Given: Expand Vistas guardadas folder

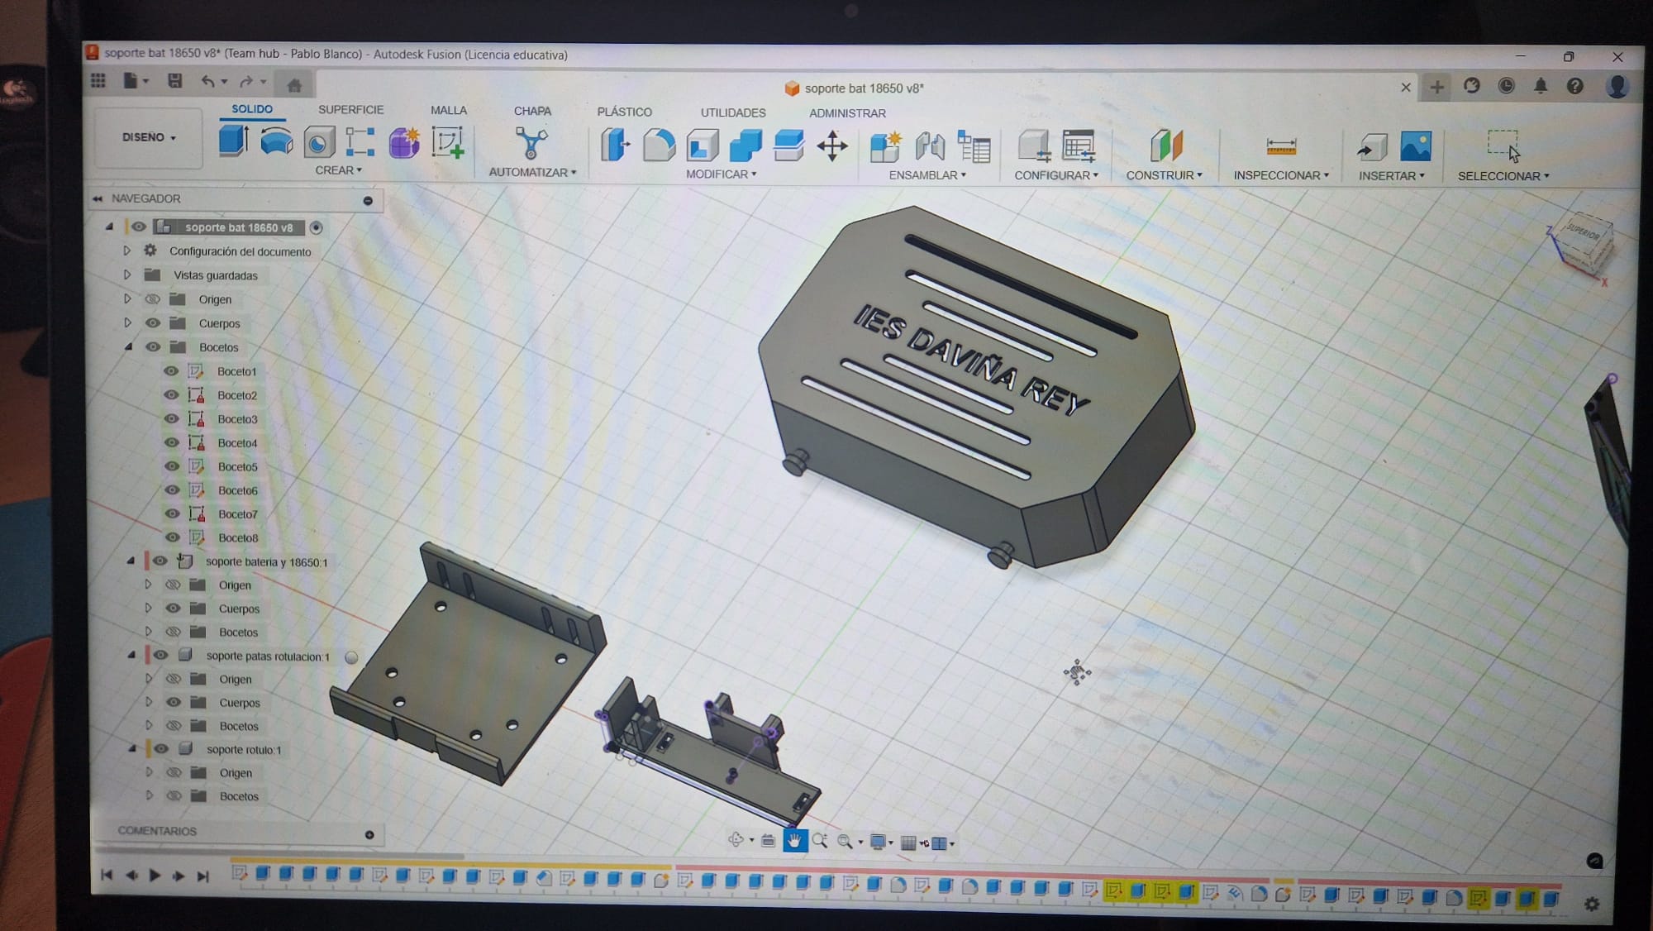Looking at the screenshot, I should point(126,275).
